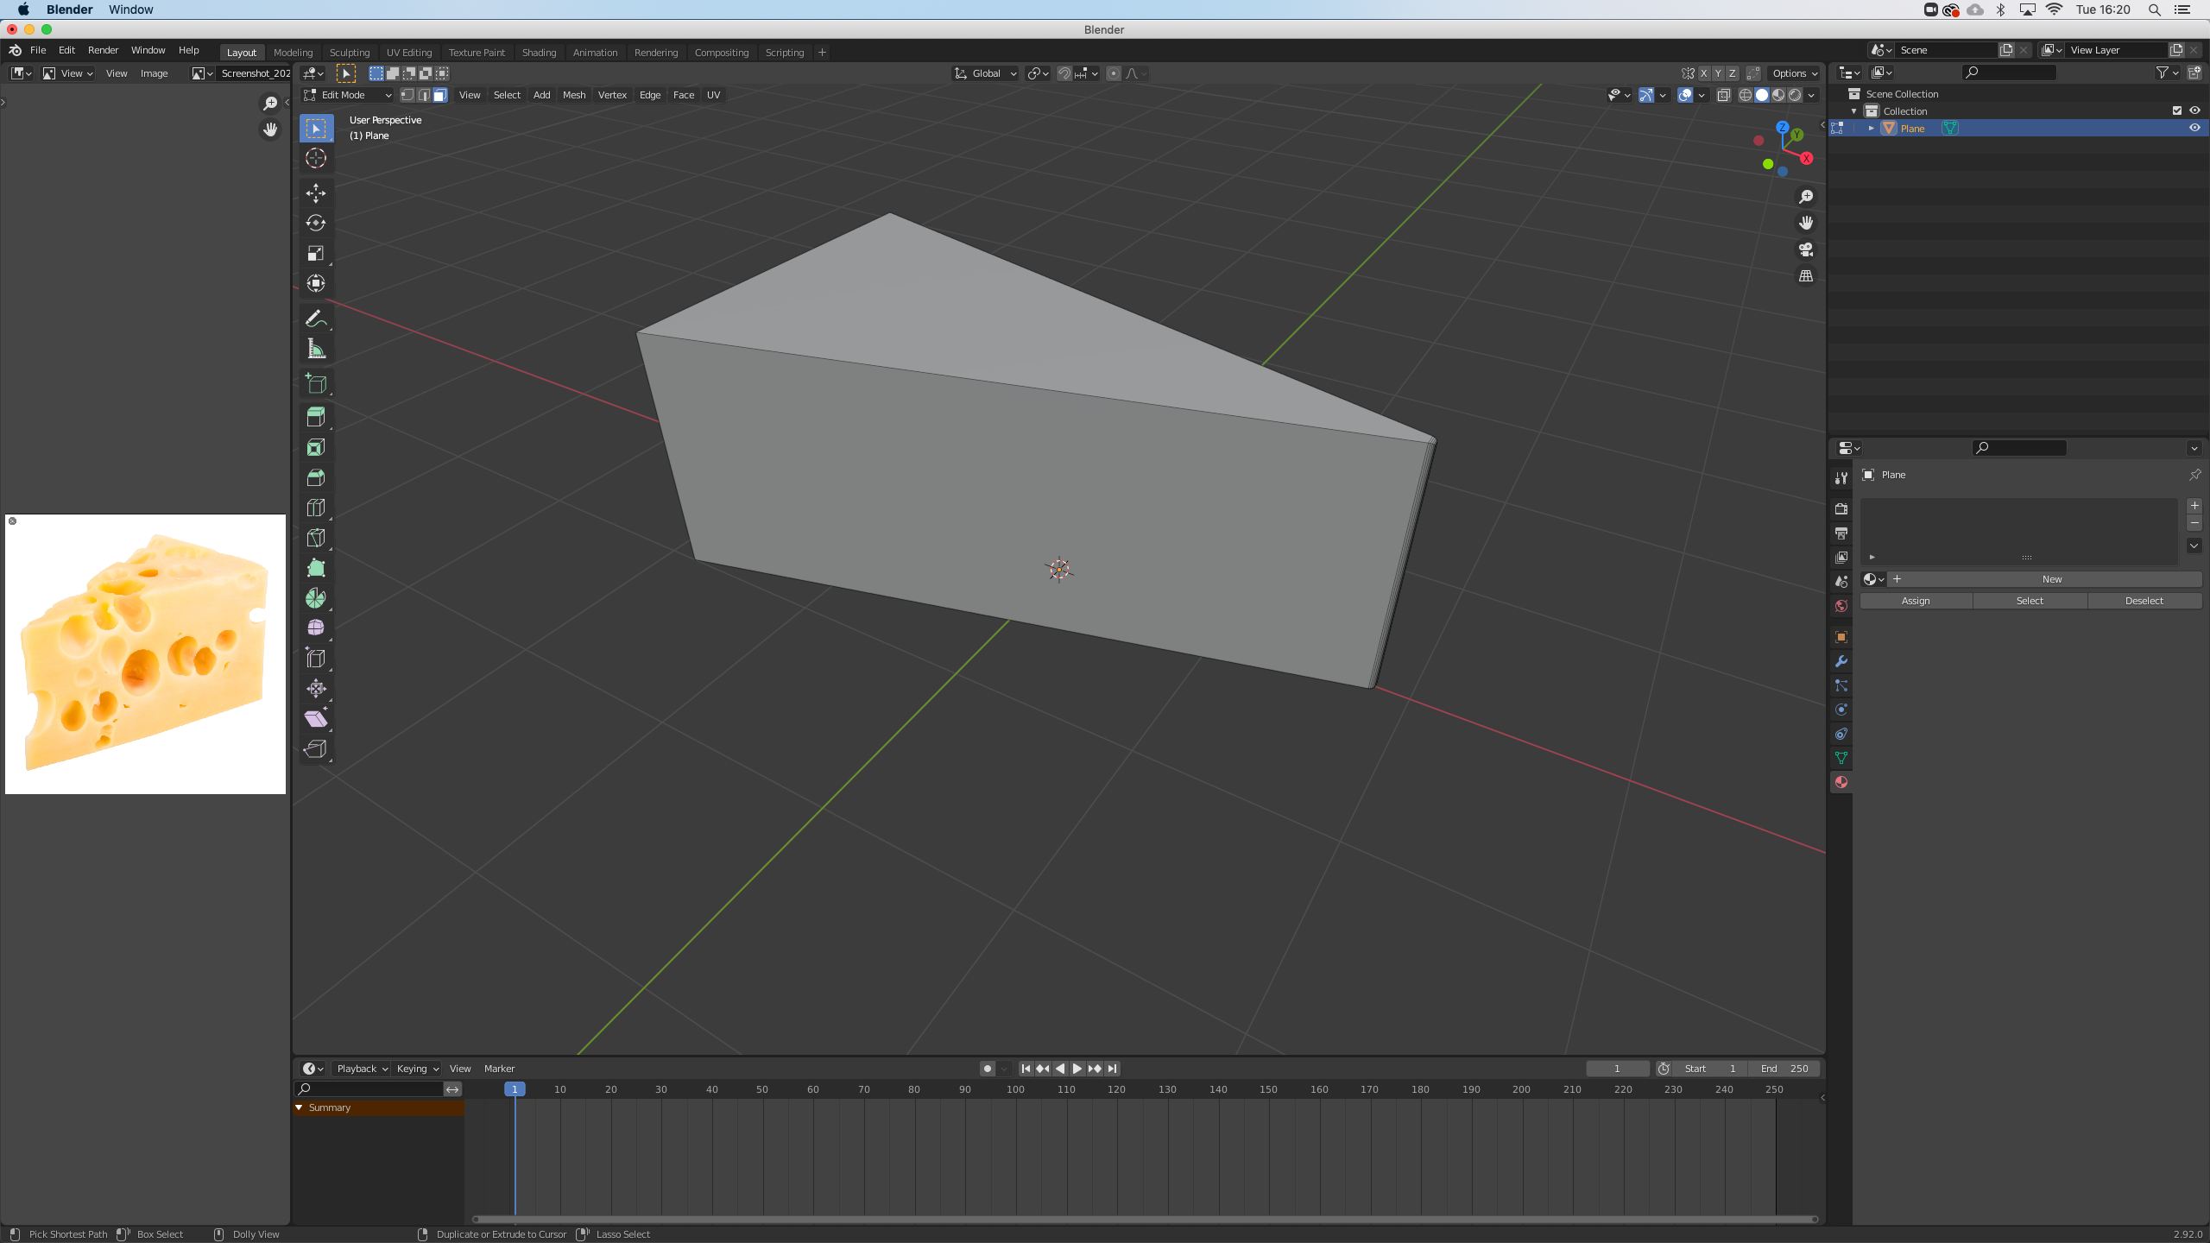
Task: Hide Plane object in outliner viewport
Action: click(x=2194, y=128)
